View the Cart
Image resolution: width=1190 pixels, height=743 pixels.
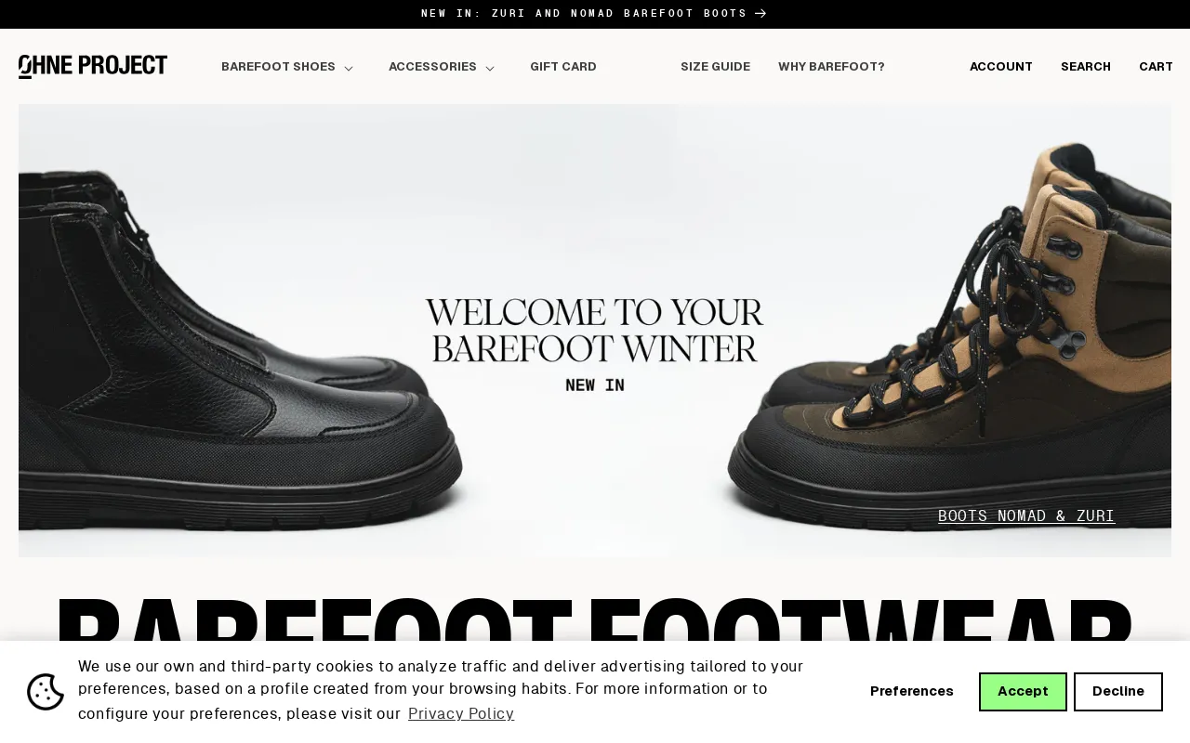pyautogui.click(x=1156, y=67)
